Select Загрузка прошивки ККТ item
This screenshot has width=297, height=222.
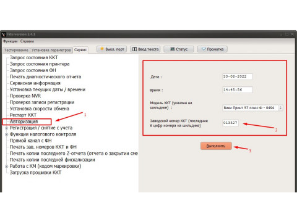[x=35, y=173]
